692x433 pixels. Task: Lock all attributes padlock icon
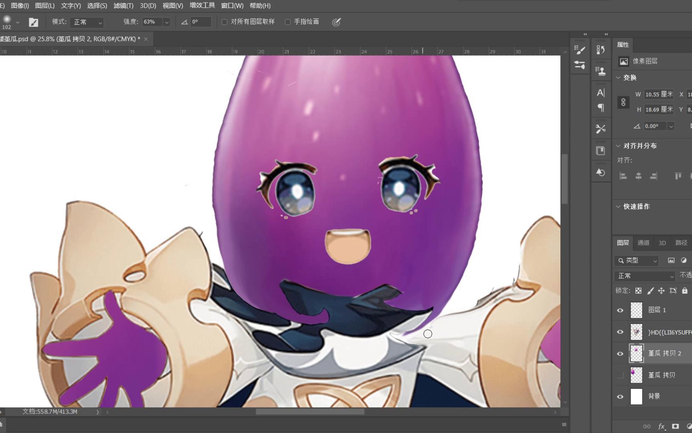pos(685,291)
